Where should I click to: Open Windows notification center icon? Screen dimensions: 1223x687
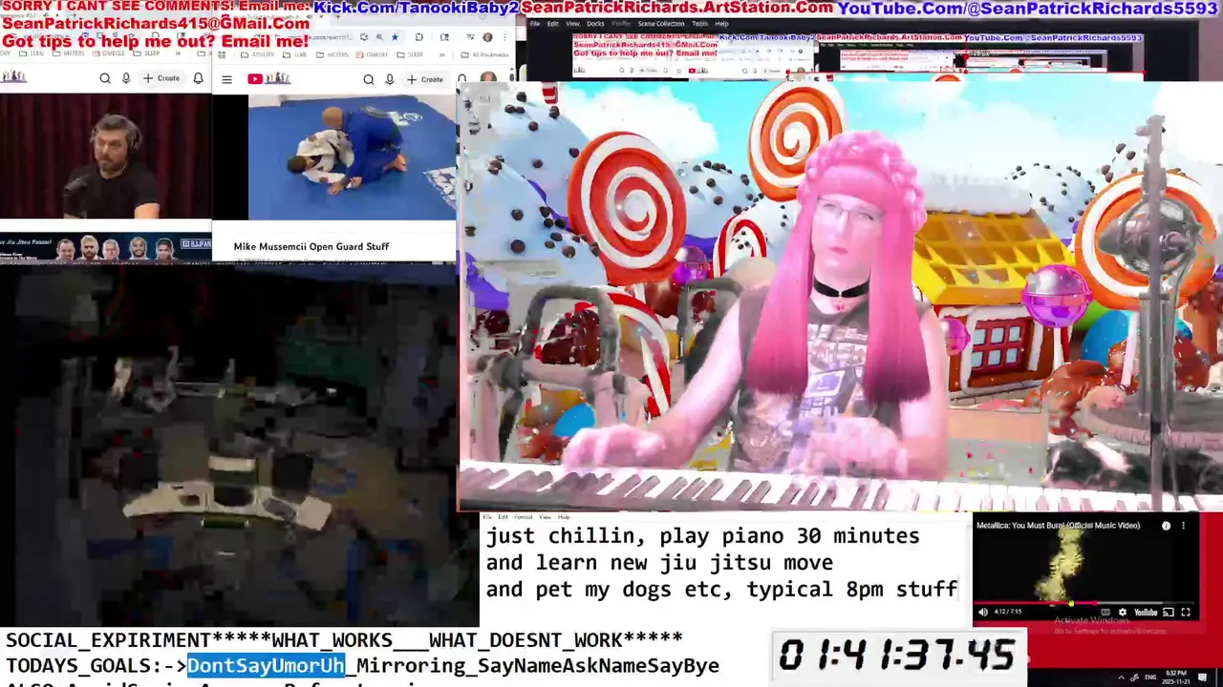coord(1202,677)
